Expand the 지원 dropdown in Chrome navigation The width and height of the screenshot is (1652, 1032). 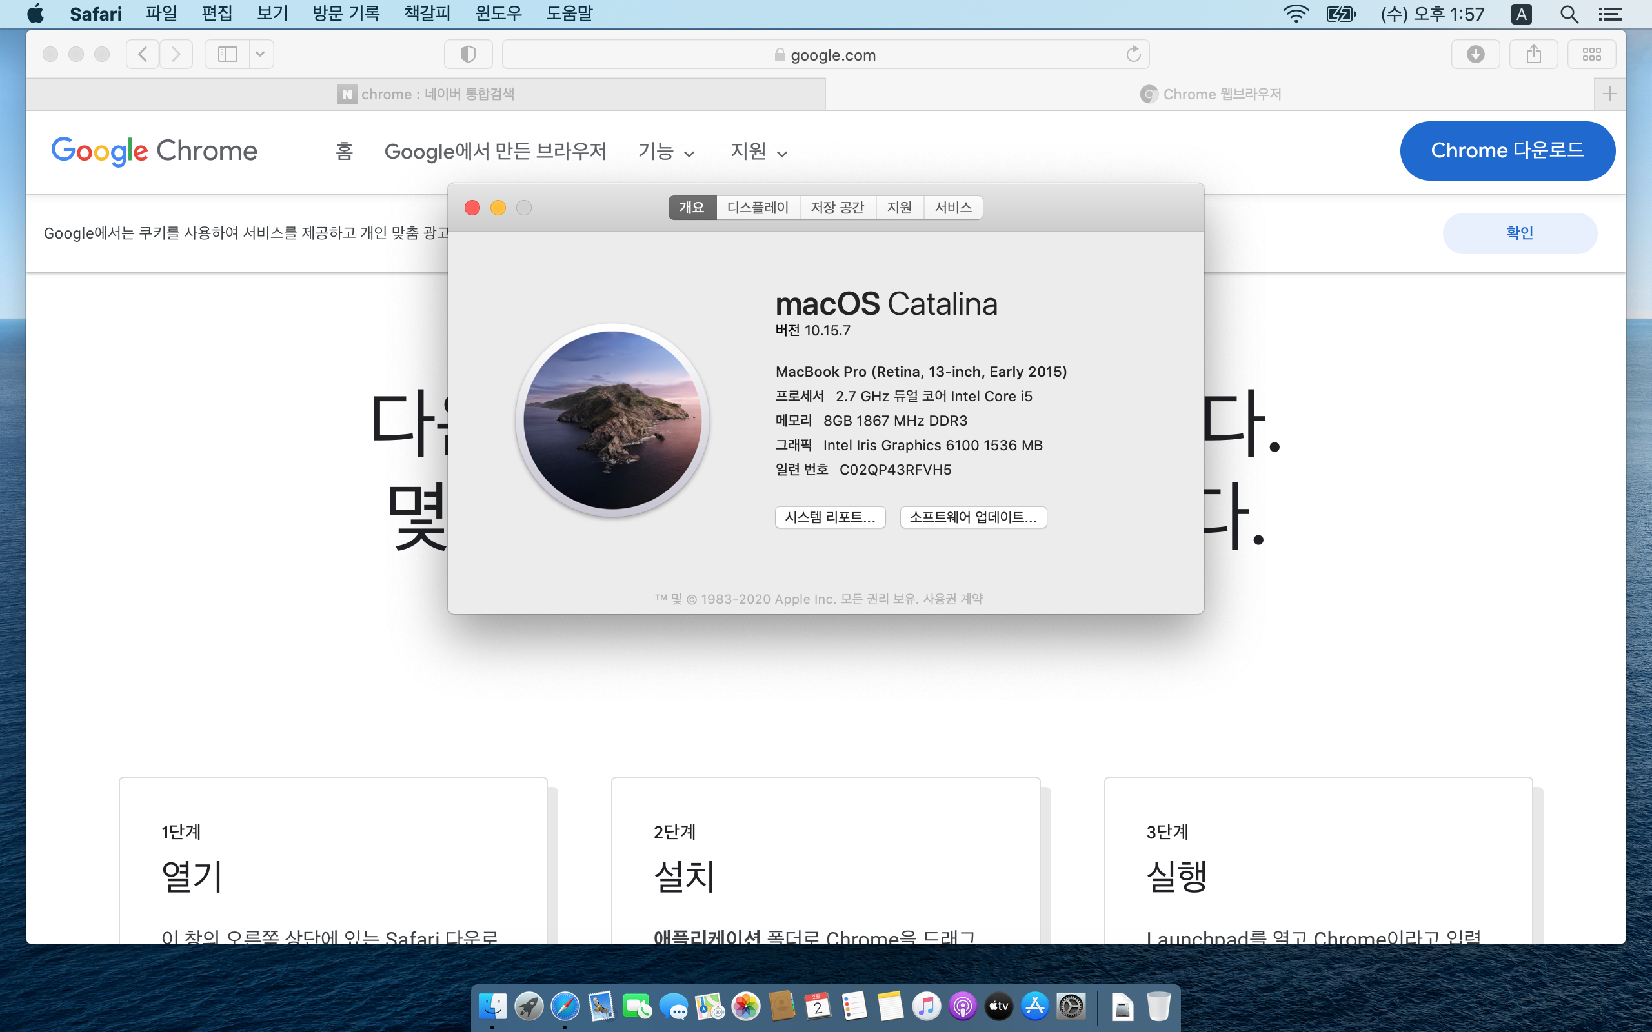[759, 152]
